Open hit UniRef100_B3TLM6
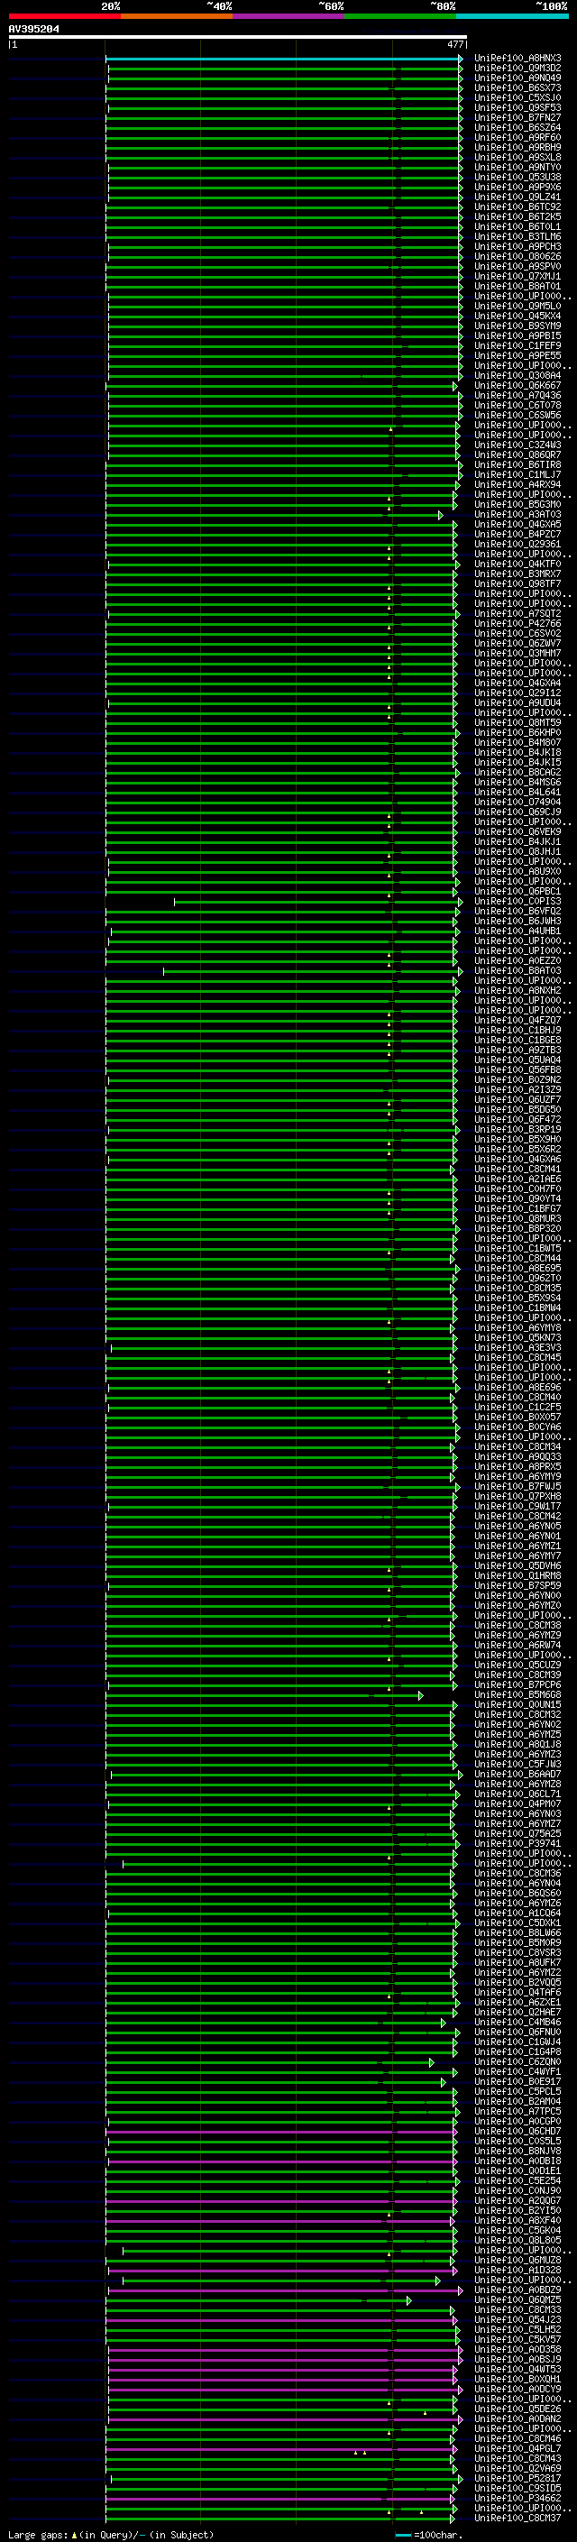Image resolution: width=577 pixels, height=2542 pixels. [517, 237]
